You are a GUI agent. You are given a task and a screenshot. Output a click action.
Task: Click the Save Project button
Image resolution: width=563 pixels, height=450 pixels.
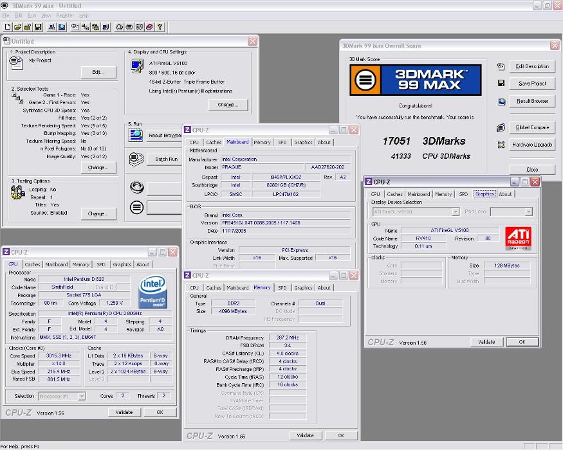[531, 84]
